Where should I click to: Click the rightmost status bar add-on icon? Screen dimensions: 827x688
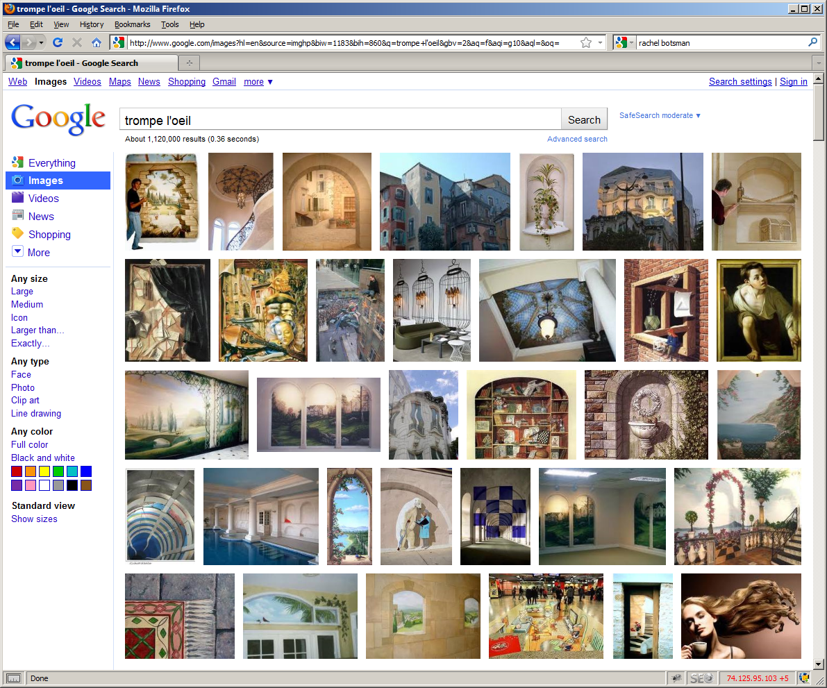tap(805, 678)
